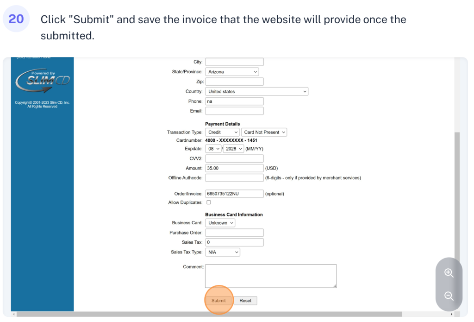Viewport: 474px width, 322px height.
Task: Click into the Comment text area
Action: pyautogui.click(x=271, y=276)
